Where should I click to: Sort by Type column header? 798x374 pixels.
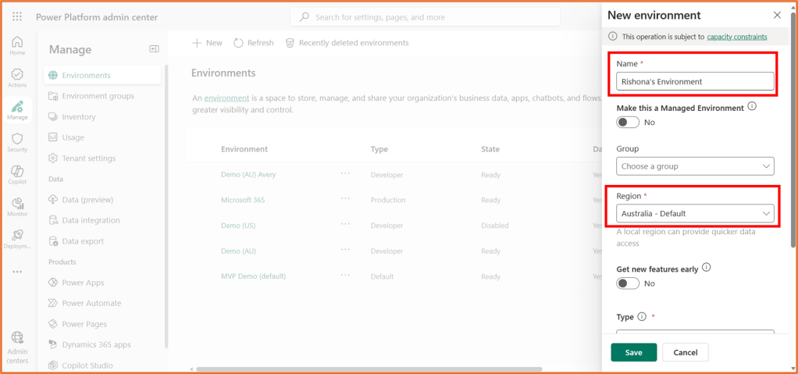[x=379, y=149]
